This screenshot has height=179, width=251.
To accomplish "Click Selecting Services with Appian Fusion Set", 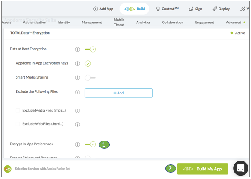I will click(x=43, y=169).
